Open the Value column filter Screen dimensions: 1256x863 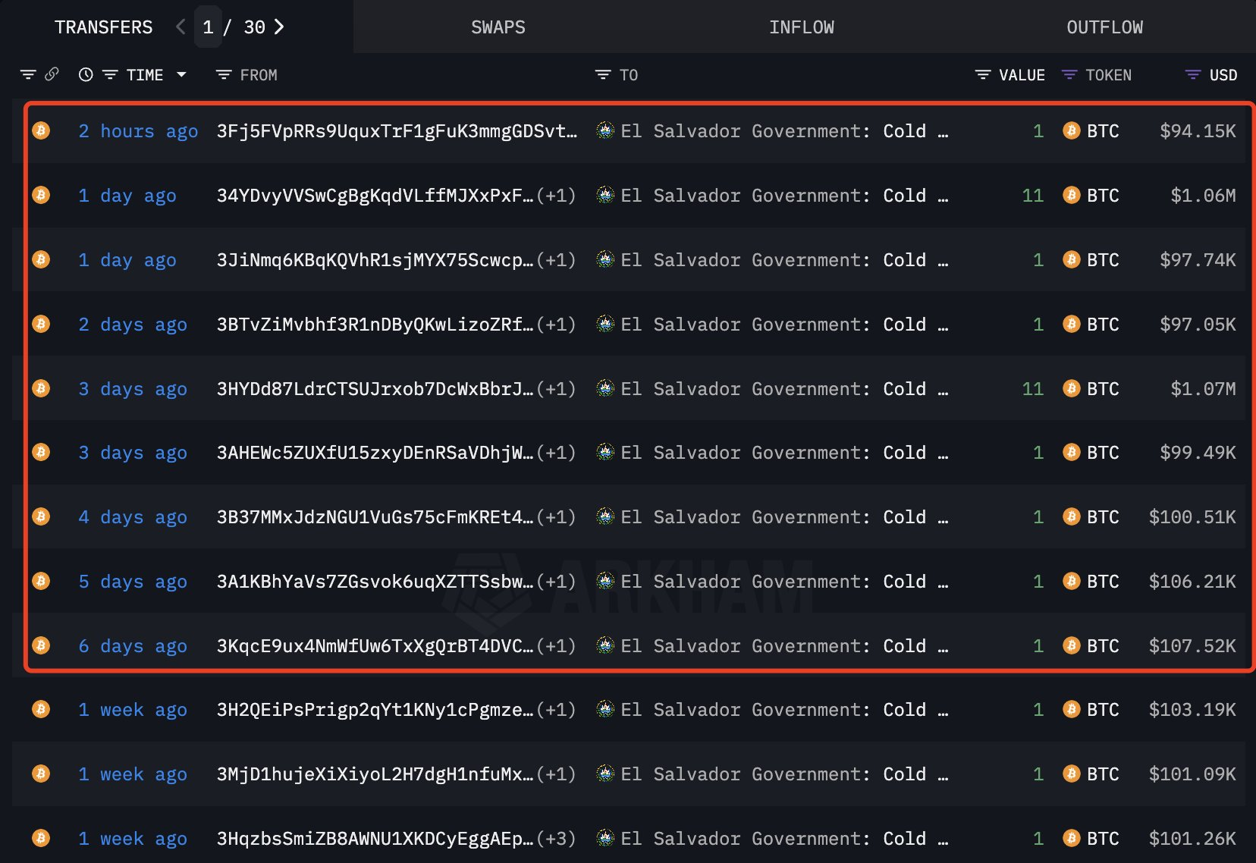pyautogui.click(x=983, y=74)
